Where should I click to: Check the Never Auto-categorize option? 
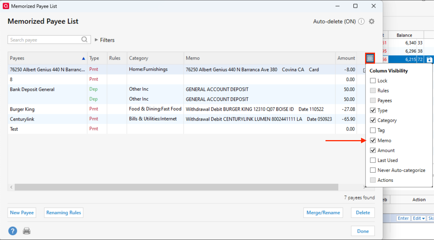pyautogui.click(x=373, y=170)
